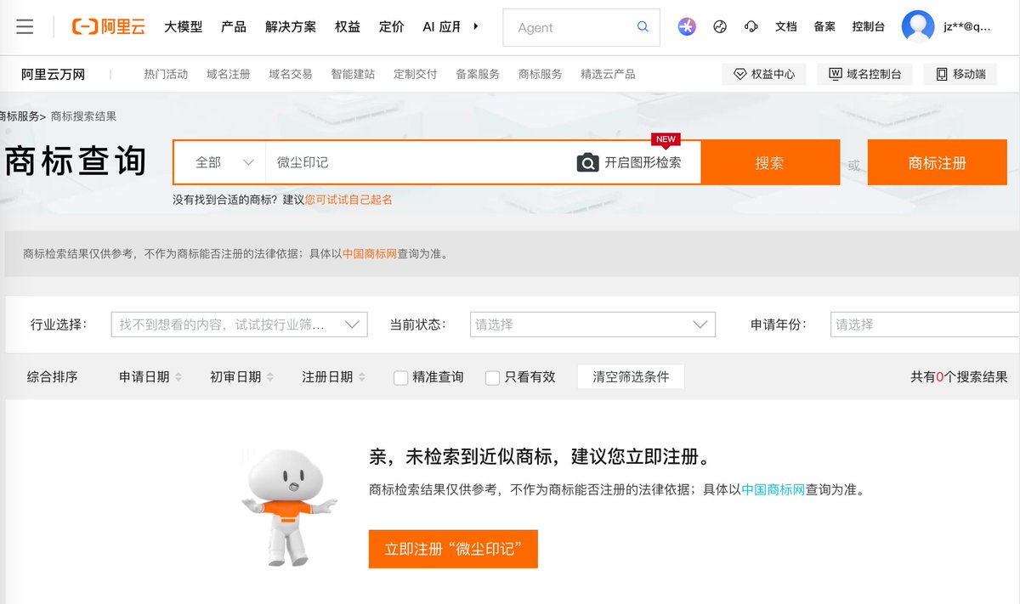Image resolution: width=1020 pixels, height=604 pixels.
Task: Open the blue 中国商标网 link below results
Action: point(773,489)
